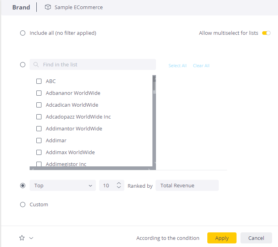Check the Adbananor WorldWide checkbox
This screenshot has width=278, height=247.
(x=39, y=93)
